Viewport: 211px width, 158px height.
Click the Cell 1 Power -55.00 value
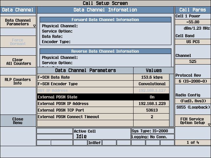point(193,22)
